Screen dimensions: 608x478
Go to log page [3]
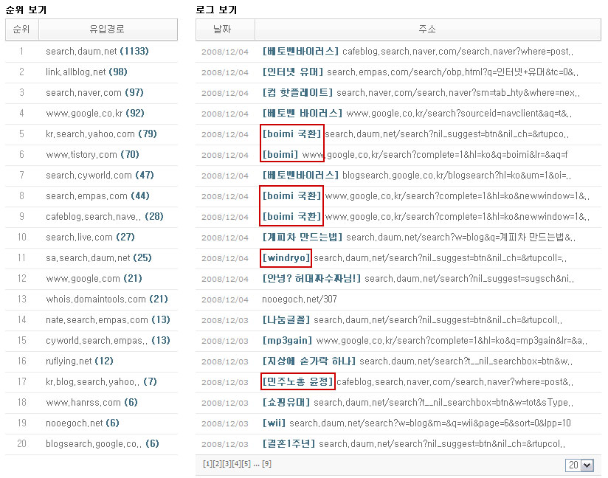[227, 464]
